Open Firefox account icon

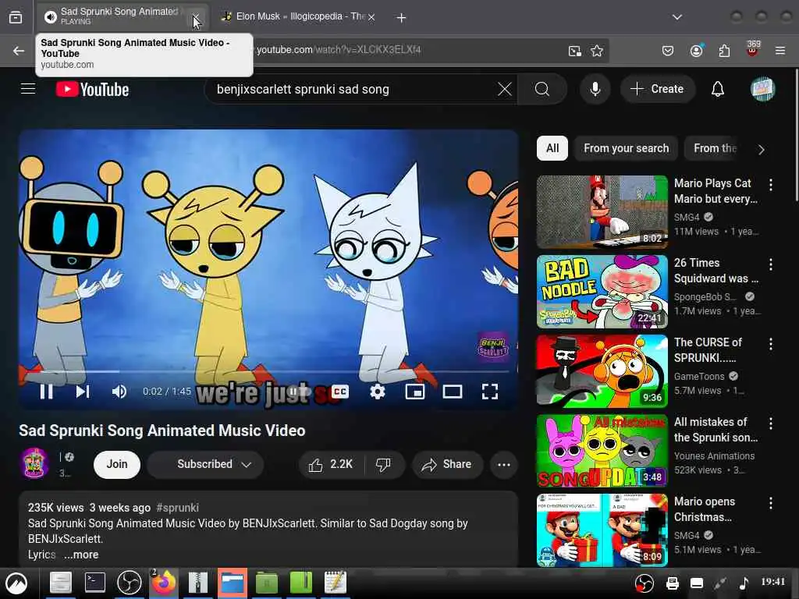(x=696, y=51)
